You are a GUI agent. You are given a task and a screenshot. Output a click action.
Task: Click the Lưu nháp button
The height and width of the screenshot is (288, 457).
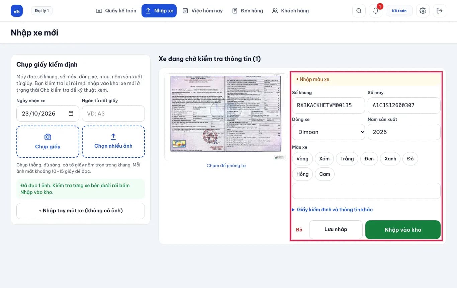pyautogui.click(x=336, y=229)
